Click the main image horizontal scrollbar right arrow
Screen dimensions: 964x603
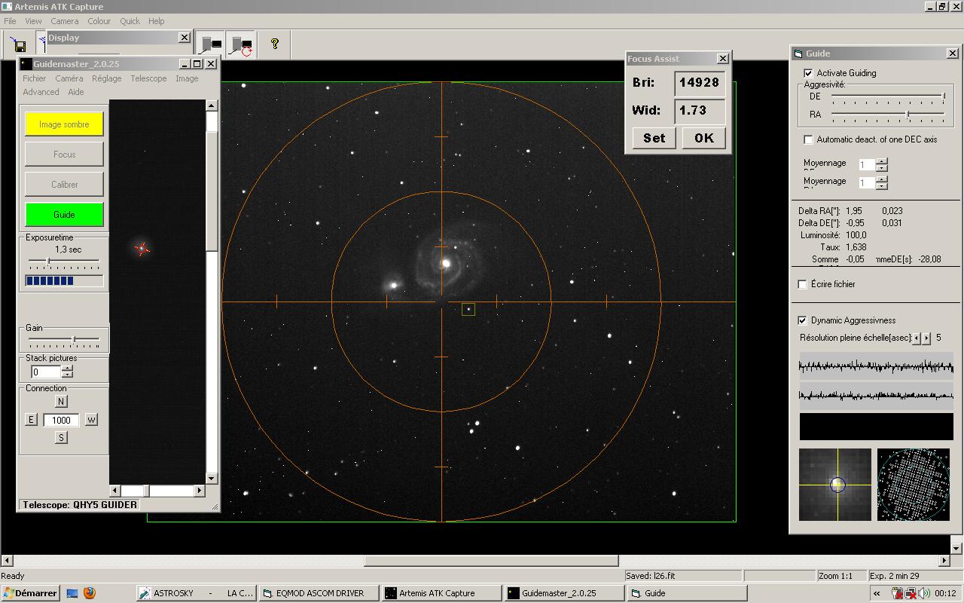pos(944,561)
